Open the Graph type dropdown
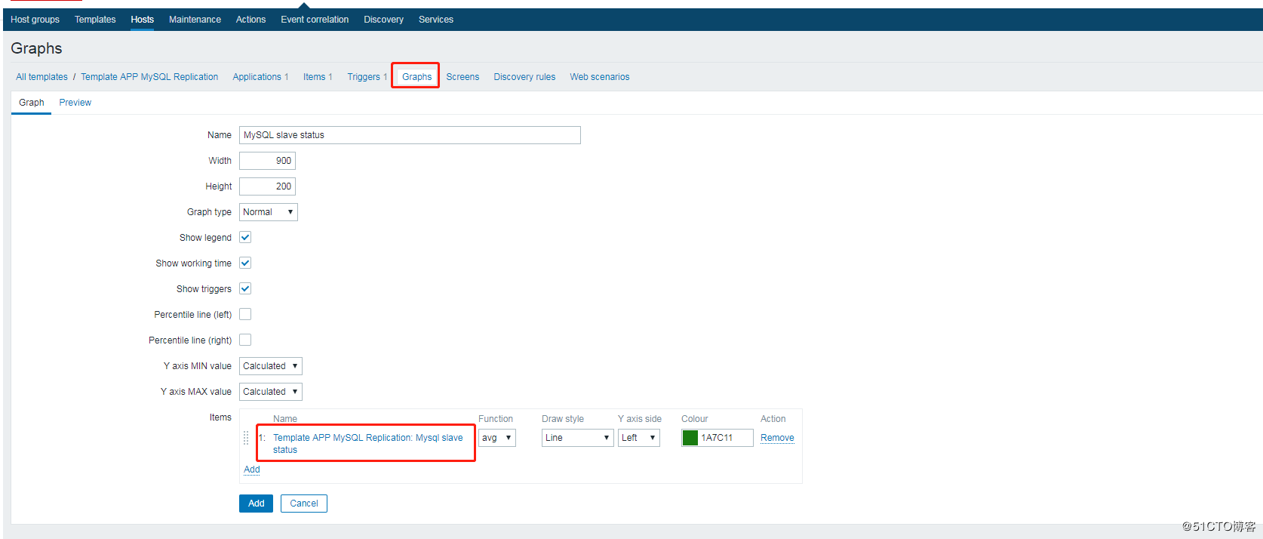Screen dimensions: 1263x539 click(x=269, y=212)
